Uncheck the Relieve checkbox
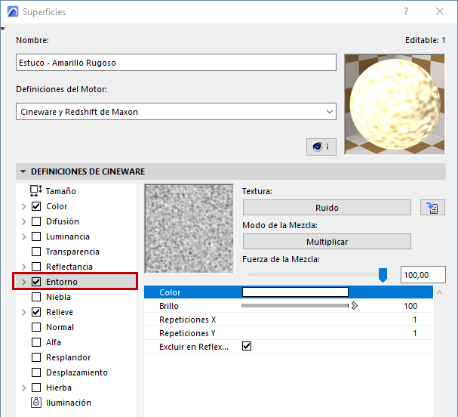This screenshot has height=417, width=458. pos(36,312)
